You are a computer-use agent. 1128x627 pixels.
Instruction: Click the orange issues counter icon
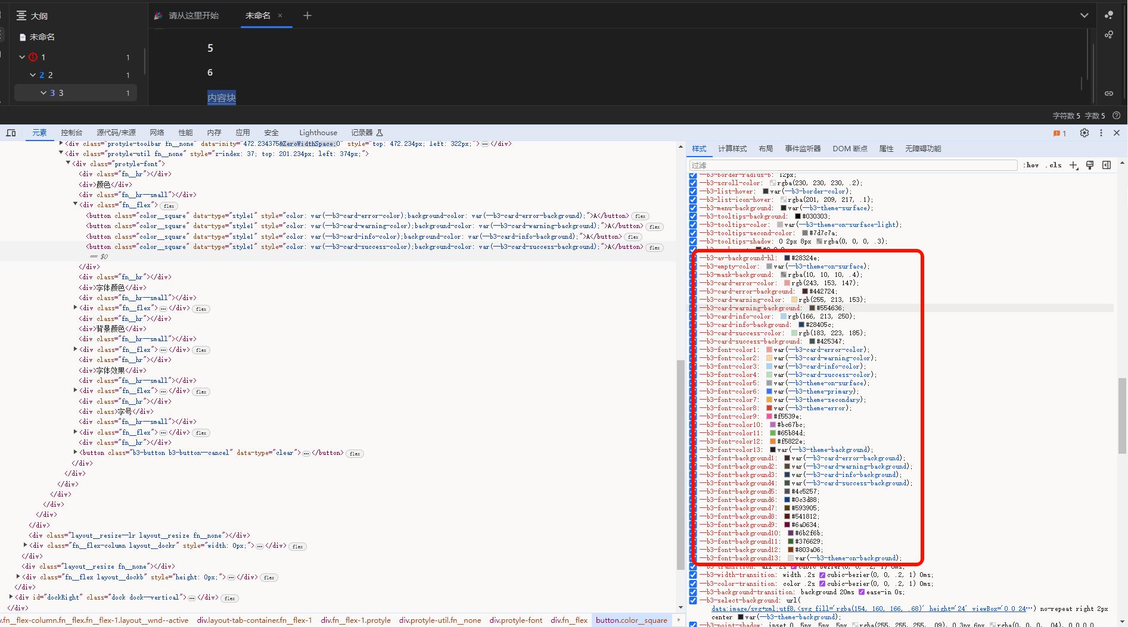pos(1059,133)
